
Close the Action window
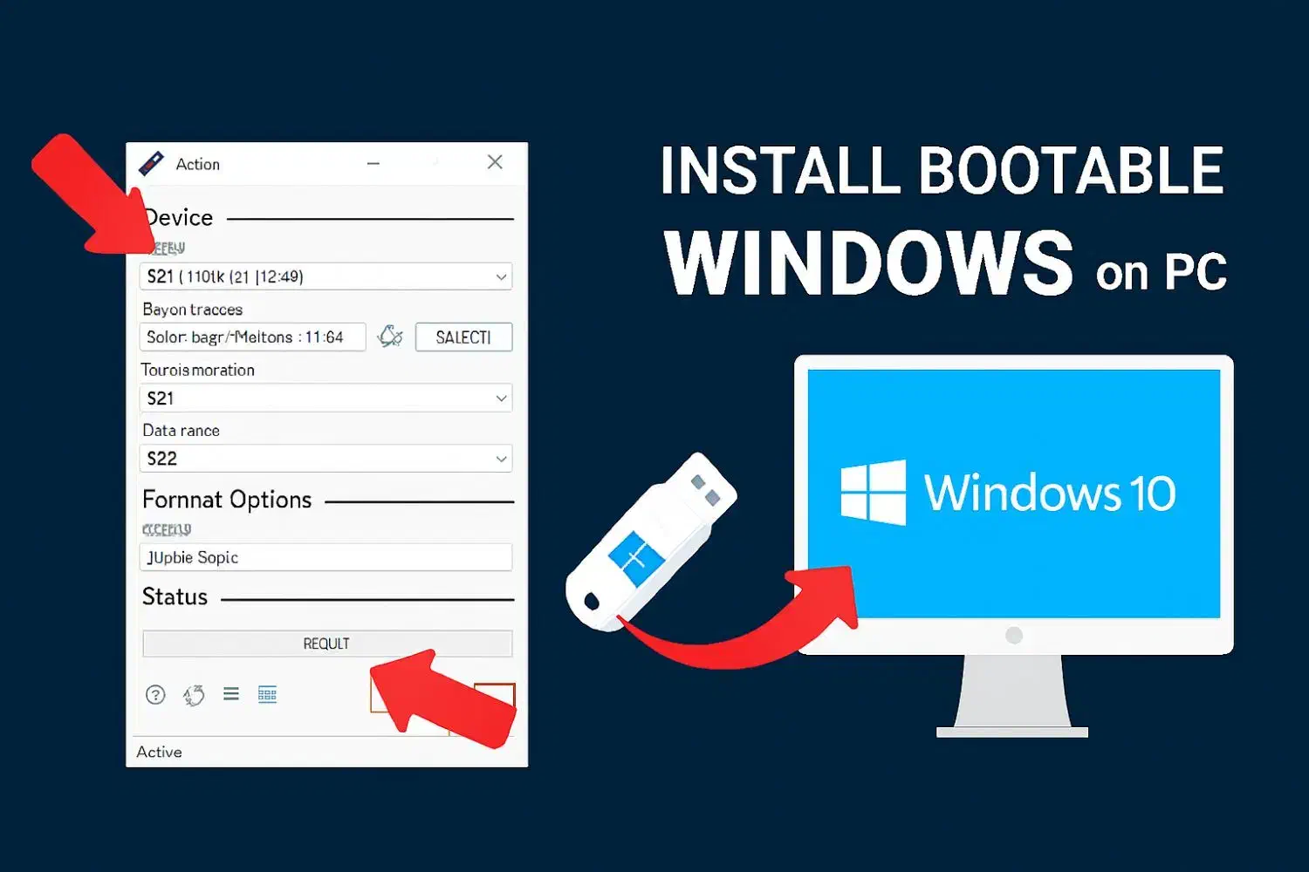coord(495,162)
